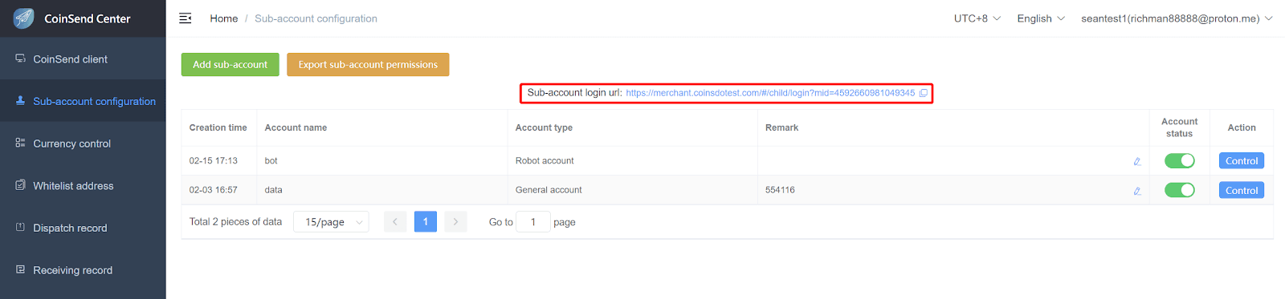This screenshot has height=299, width=1285.
Task: Click the Account type column header
Action: 633,127
